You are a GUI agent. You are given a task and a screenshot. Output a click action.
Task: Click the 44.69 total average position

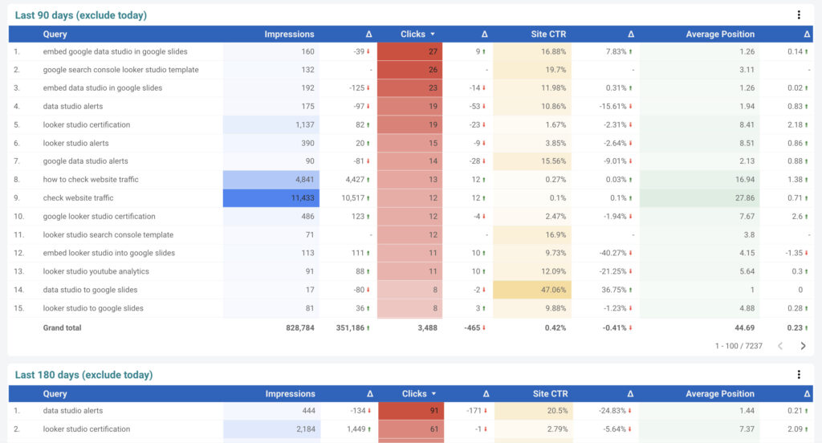tap(744, 327)
